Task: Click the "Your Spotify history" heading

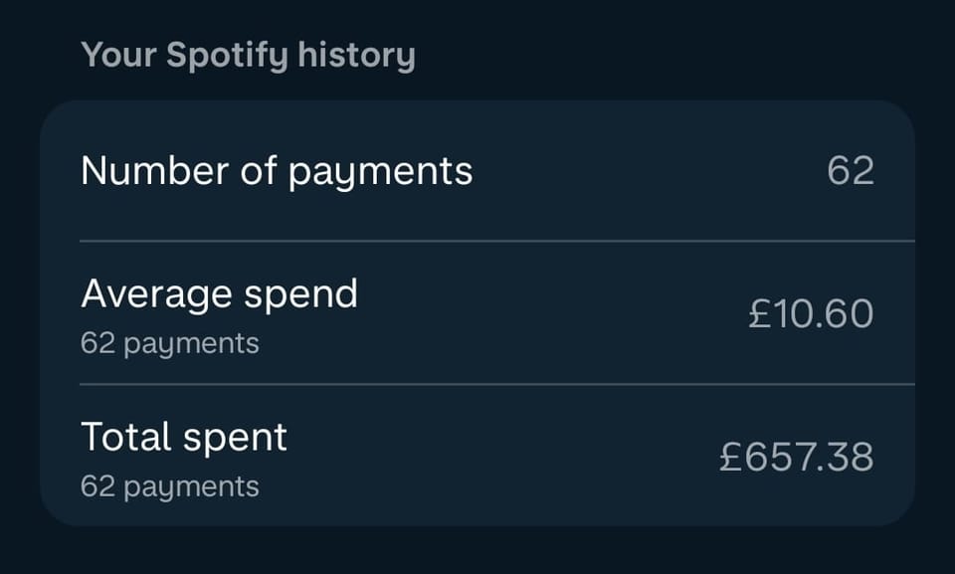Action: click(248, 56)
